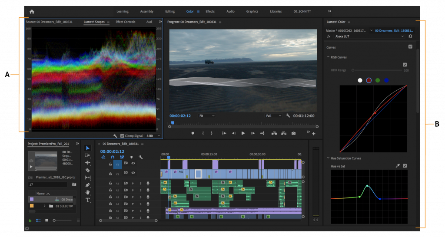Toggle V2 track output eye
Viewport: 445px width, 237px height.
pyautogui.click(x=133, y=163)
